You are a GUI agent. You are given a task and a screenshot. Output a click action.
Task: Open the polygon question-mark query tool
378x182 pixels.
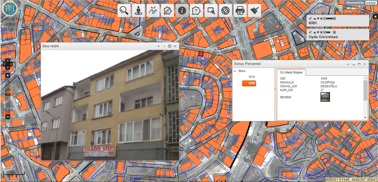pos(196,10)
